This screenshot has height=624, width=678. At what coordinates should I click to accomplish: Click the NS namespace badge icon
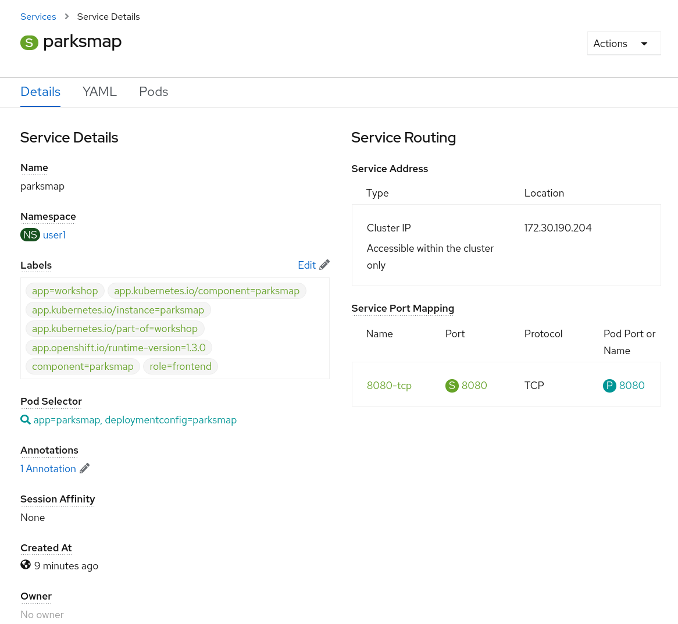(x=30, y=235)
